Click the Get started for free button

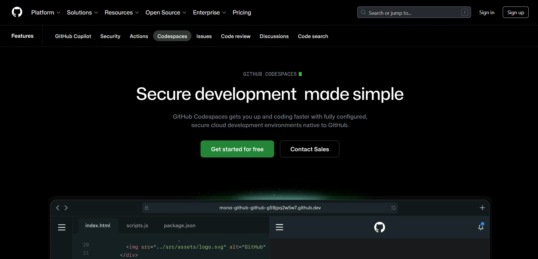tap(237, 149)
